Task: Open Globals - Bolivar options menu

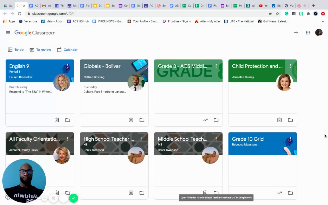Action: (142, 66)
